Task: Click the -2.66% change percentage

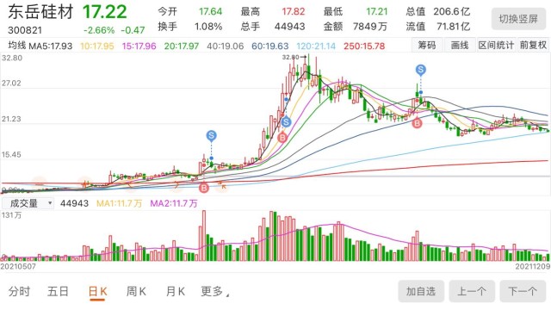Action: 99,30
